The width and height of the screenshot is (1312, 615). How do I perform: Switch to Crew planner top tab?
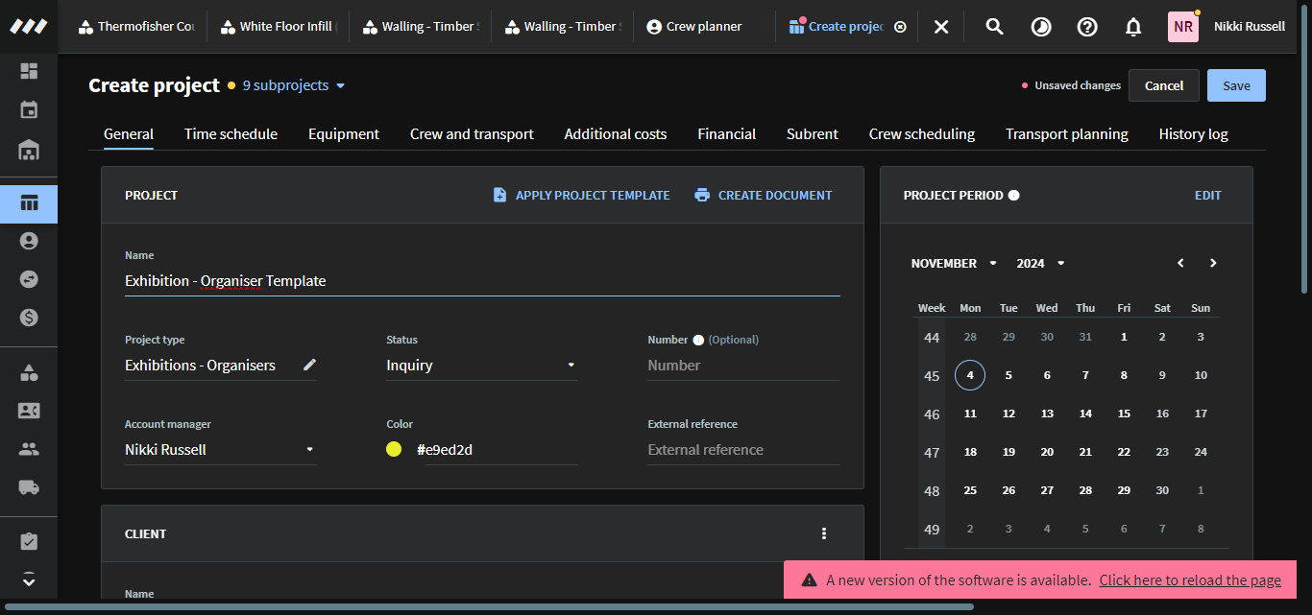point(694,27)
